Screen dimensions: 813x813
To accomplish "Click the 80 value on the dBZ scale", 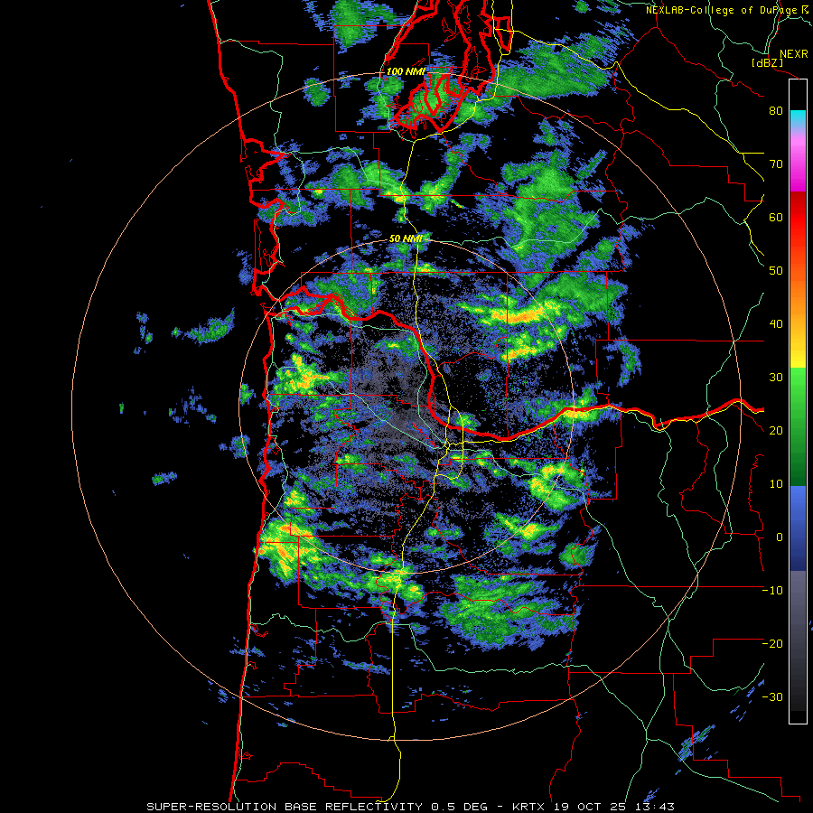I will [776, 111].
